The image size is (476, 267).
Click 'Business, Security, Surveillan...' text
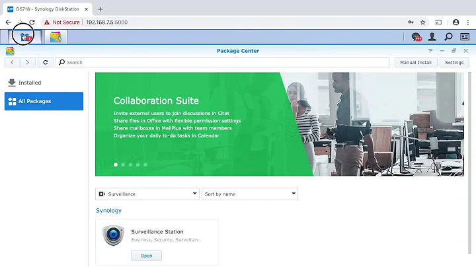point(166,240)
